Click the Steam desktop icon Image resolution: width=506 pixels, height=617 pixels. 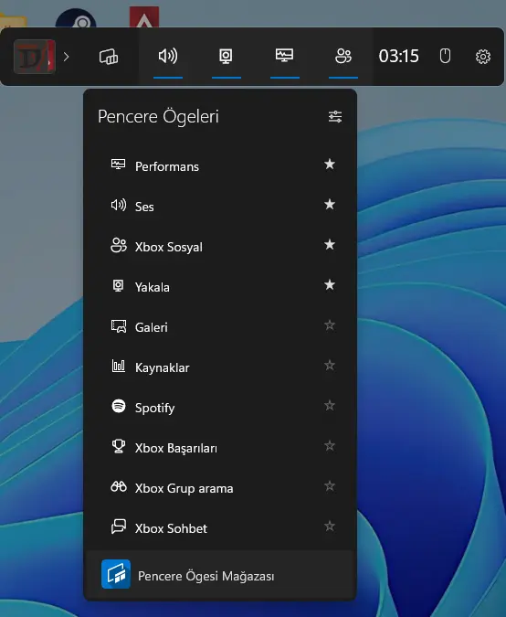(76, 18)
